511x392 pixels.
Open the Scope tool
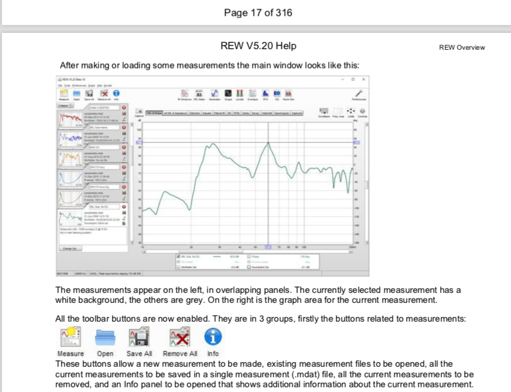coord(228,94)
